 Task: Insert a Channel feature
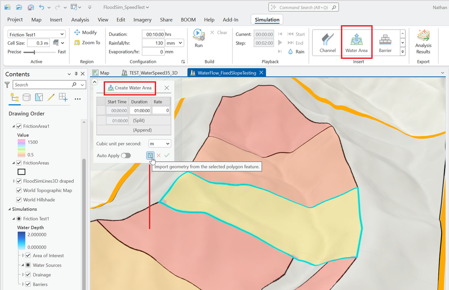(x=328, y=42)
